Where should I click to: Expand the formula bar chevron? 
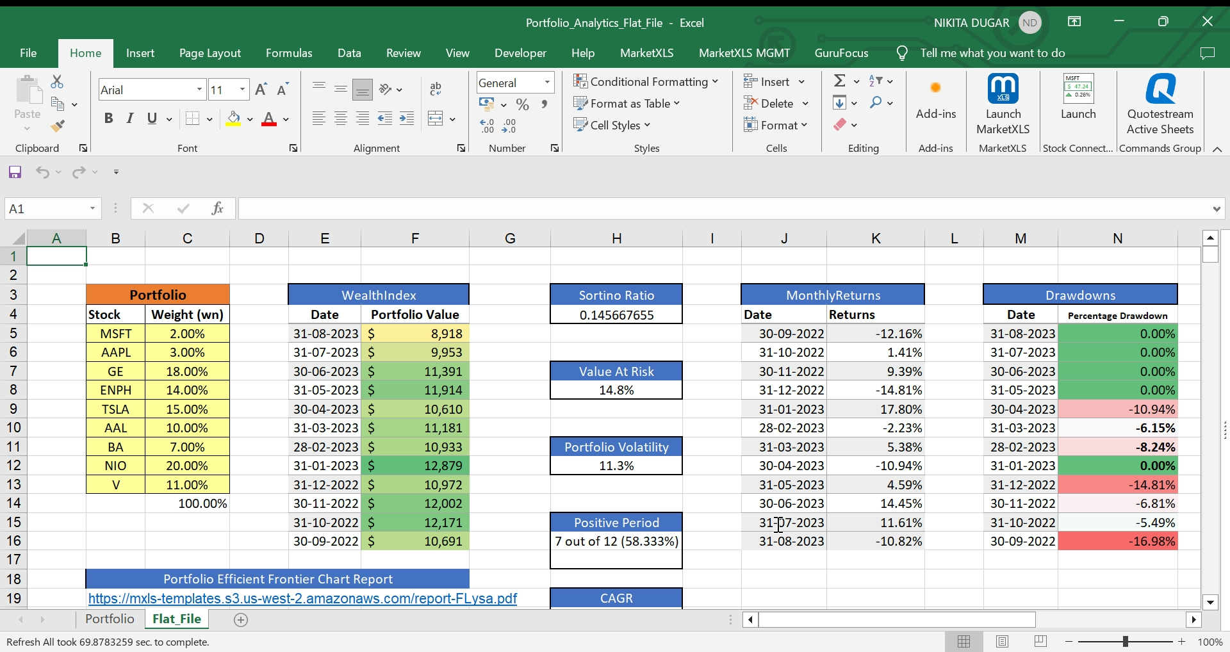pyautogui.click(x=1217, y=209)
